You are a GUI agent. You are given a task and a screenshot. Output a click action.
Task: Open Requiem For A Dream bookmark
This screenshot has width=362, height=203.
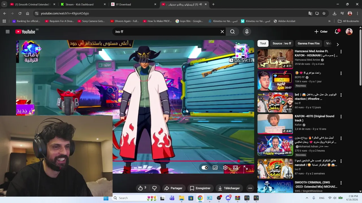(x=60, y=21)
